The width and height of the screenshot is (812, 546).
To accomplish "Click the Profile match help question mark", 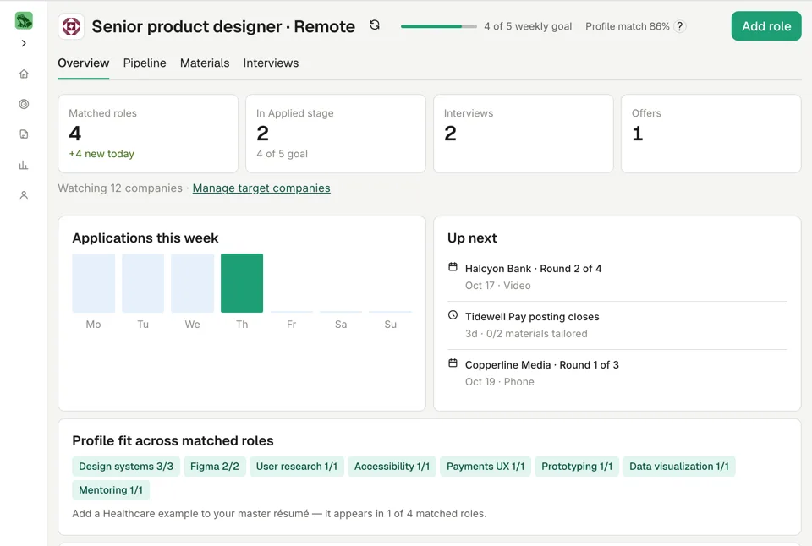I will pyautogui.click(x=680, y=26).
